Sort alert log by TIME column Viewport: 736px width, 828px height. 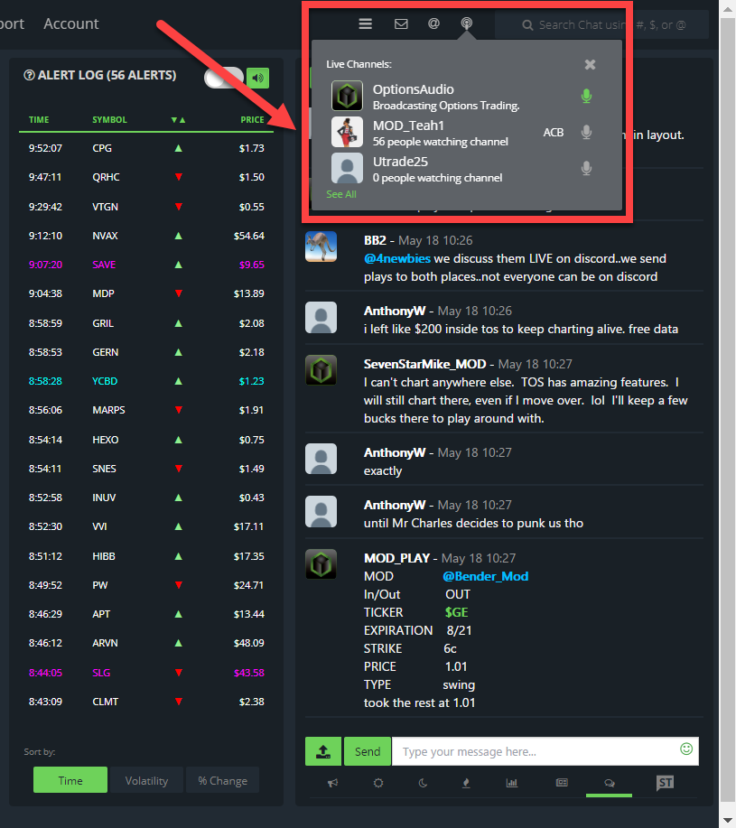tap(39, 120)
